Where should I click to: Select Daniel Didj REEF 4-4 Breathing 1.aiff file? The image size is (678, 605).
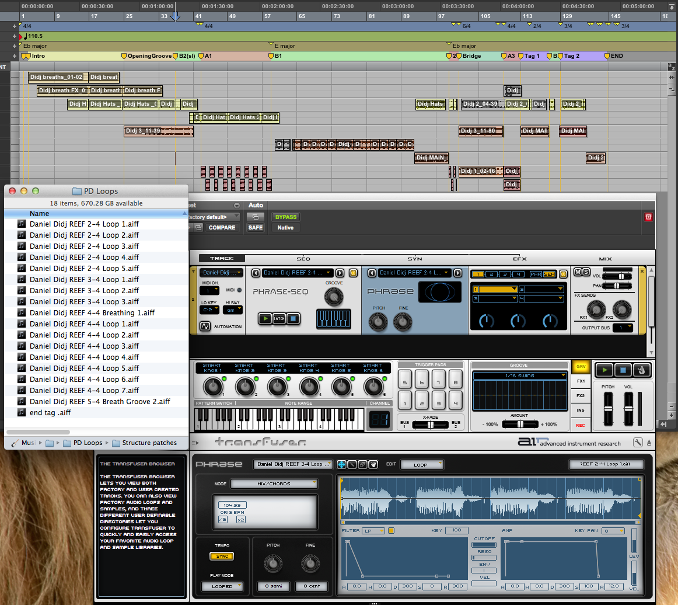pyautogui.click(x=92, y=312)
